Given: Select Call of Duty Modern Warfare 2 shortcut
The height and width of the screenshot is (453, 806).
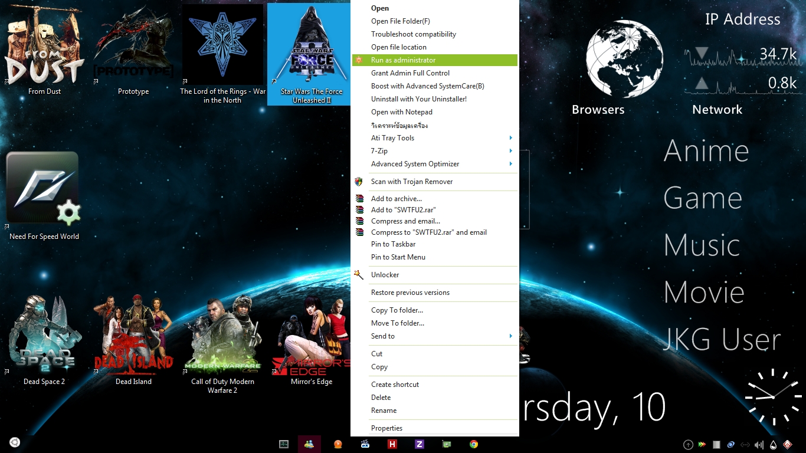Looking at the screenshot, I should [222, 344].
